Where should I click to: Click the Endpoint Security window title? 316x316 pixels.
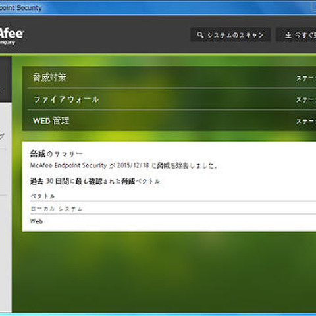click(x=20, y=8)
